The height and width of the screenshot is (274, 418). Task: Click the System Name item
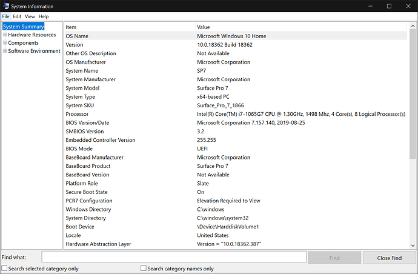[82, 71]
